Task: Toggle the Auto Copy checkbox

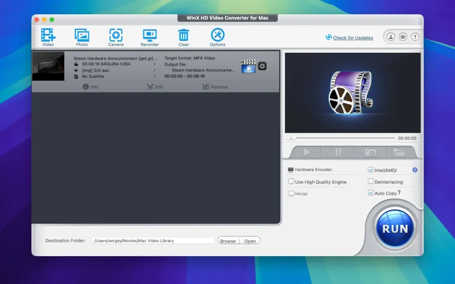Action: click(x=371, y=193)
